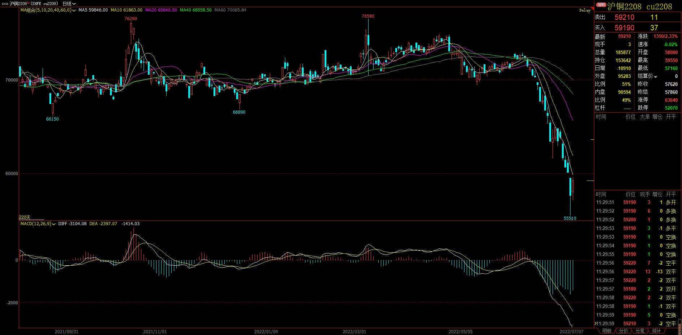The height and width of the screenshot is (335, 682).
Task: Click the DEA -2397.07 value
Action: point(103,224)
